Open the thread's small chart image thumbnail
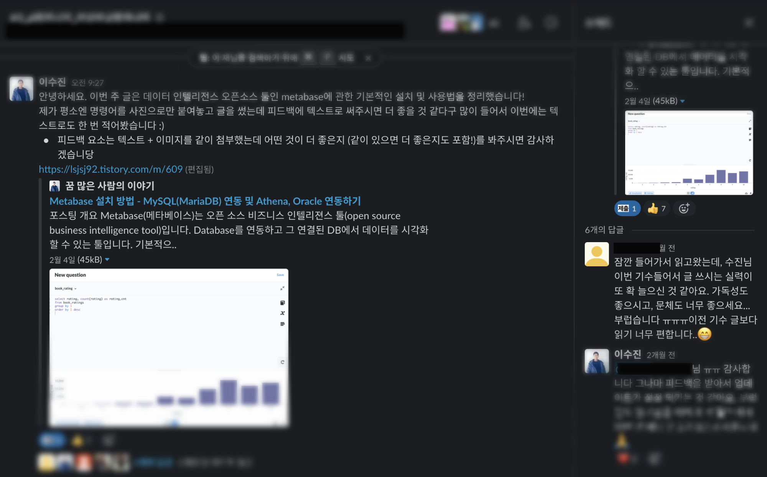This screenshot has width=767, height=477. click(689, 153)
